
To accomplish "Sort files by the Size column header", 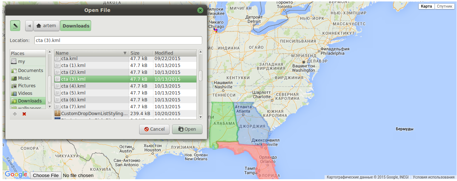I will [141, 53].
